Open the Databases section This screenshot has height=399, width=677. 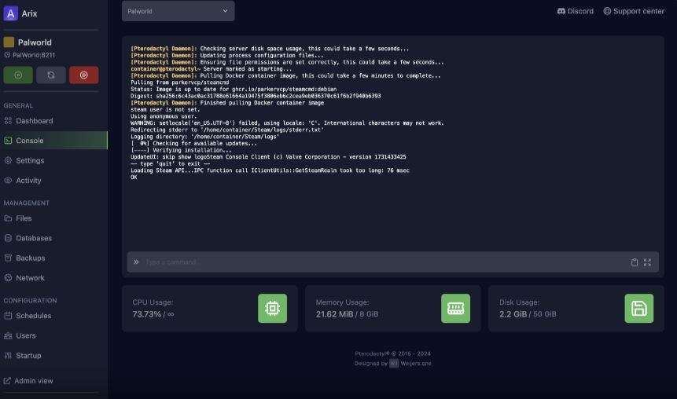pos(34,238)
